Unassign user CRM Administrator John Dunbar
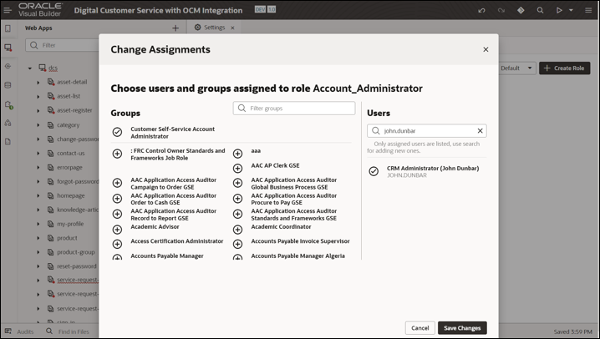The width and height of the screenshot is (600, 339). click(x=374, y=171)
